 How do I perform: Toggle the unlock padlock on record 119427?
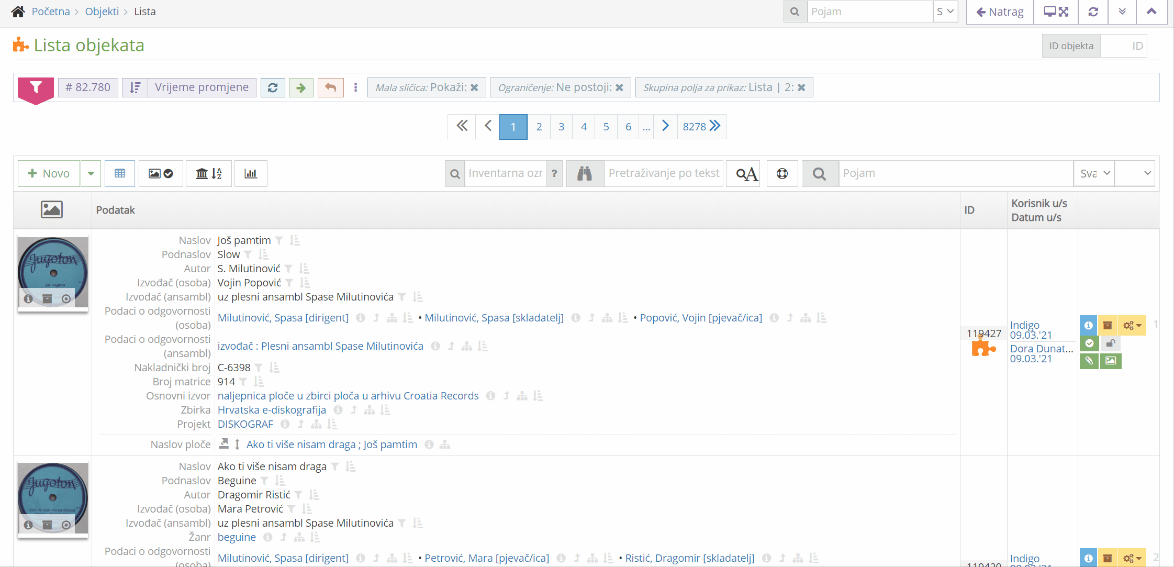1111,343
